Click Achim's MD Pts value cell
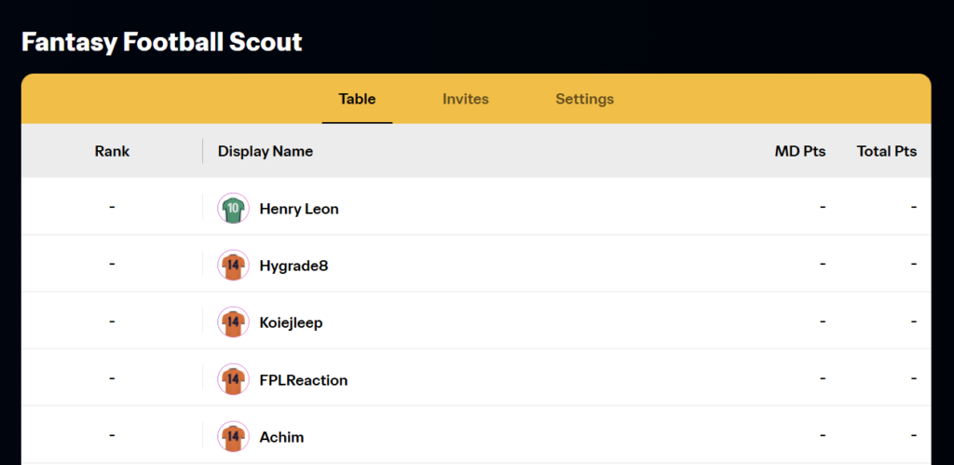 tap(823, 436)
